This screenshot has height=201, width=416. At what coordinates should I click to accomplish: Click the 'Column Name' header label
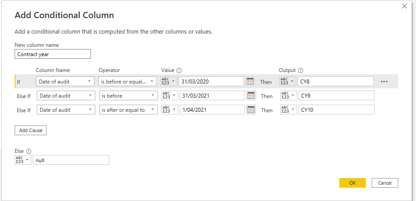(53, 70)
